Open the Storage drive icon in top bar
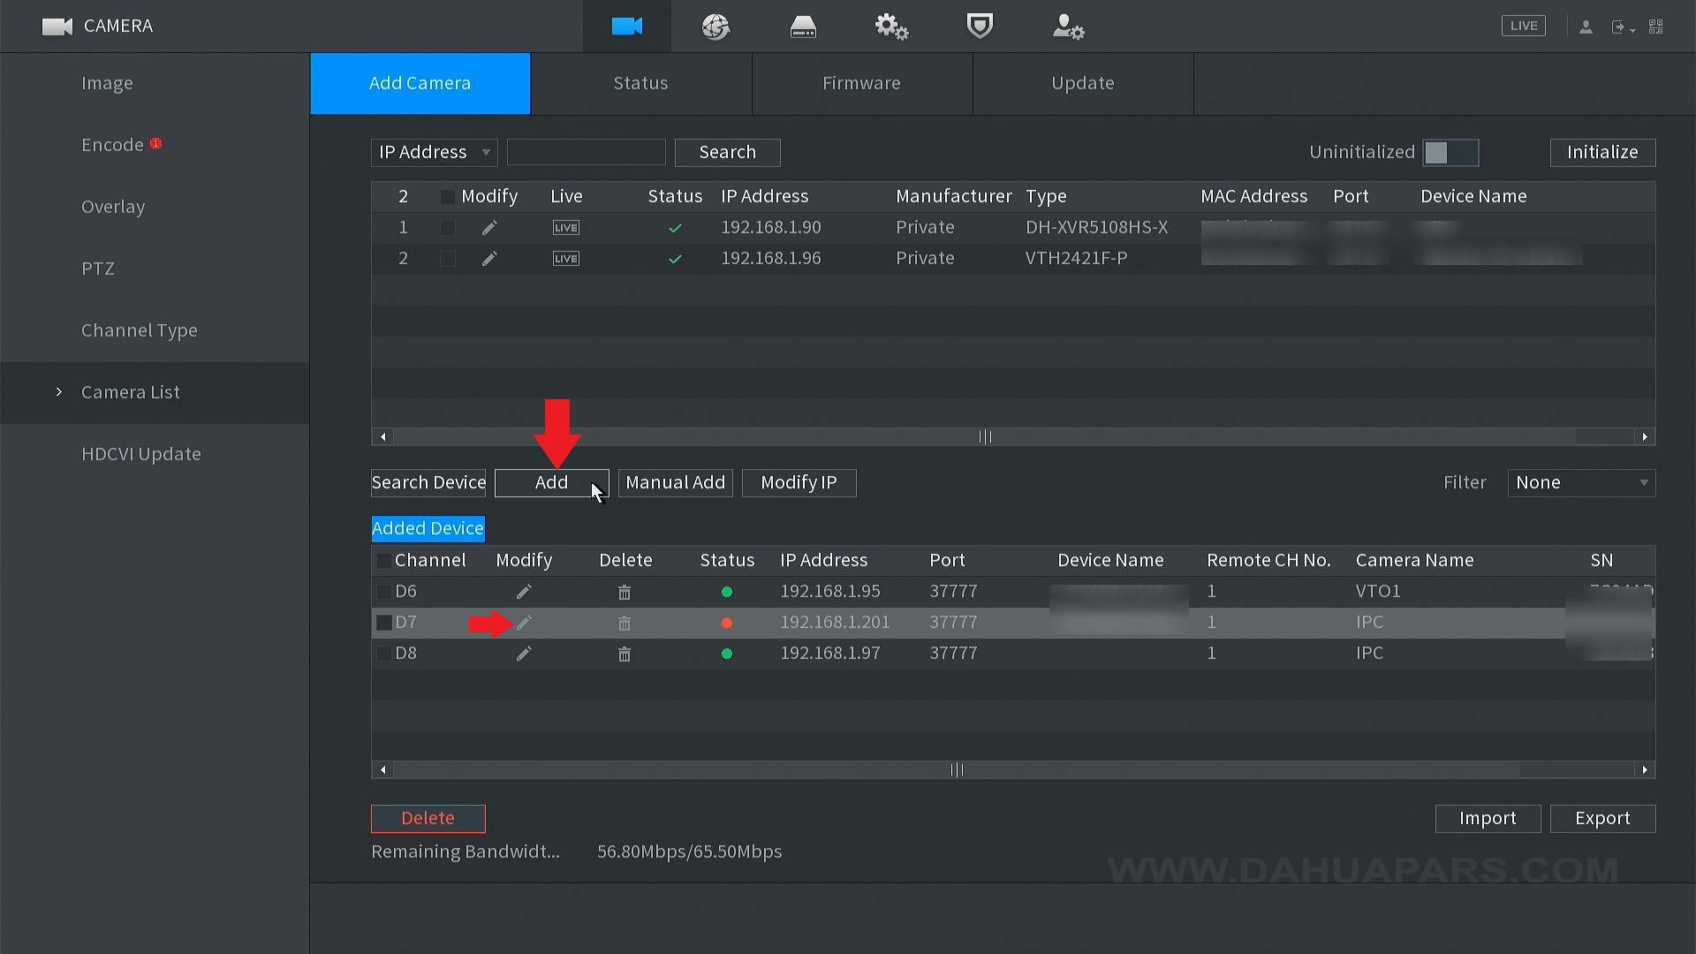The width and height of the screenshot is (1696, 954). pyautogui.click(x=803, y=27)
